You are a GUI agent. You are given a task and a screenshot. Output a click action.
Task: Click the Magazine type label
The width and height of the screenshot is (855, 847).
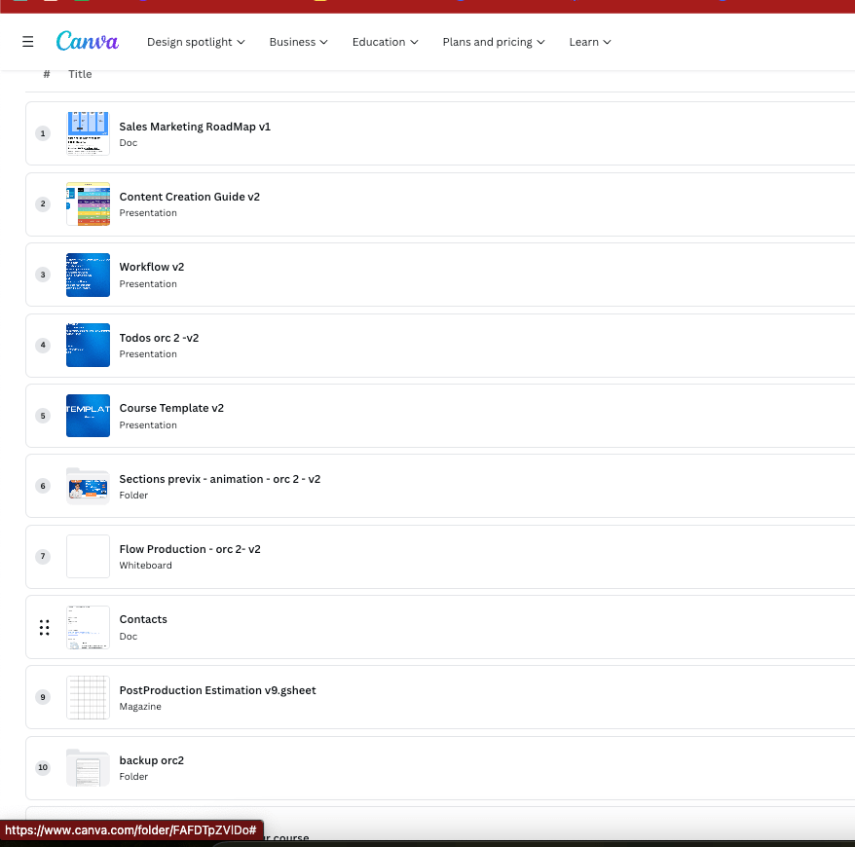(x=140, y=707)
